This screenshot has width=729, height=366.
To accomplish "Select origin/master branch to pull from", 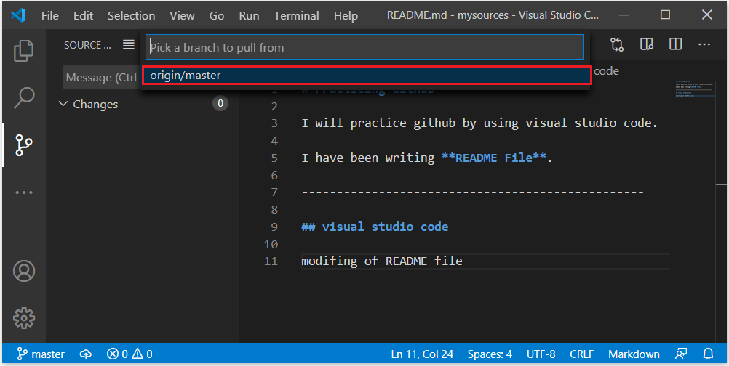I will coord(367,75).
